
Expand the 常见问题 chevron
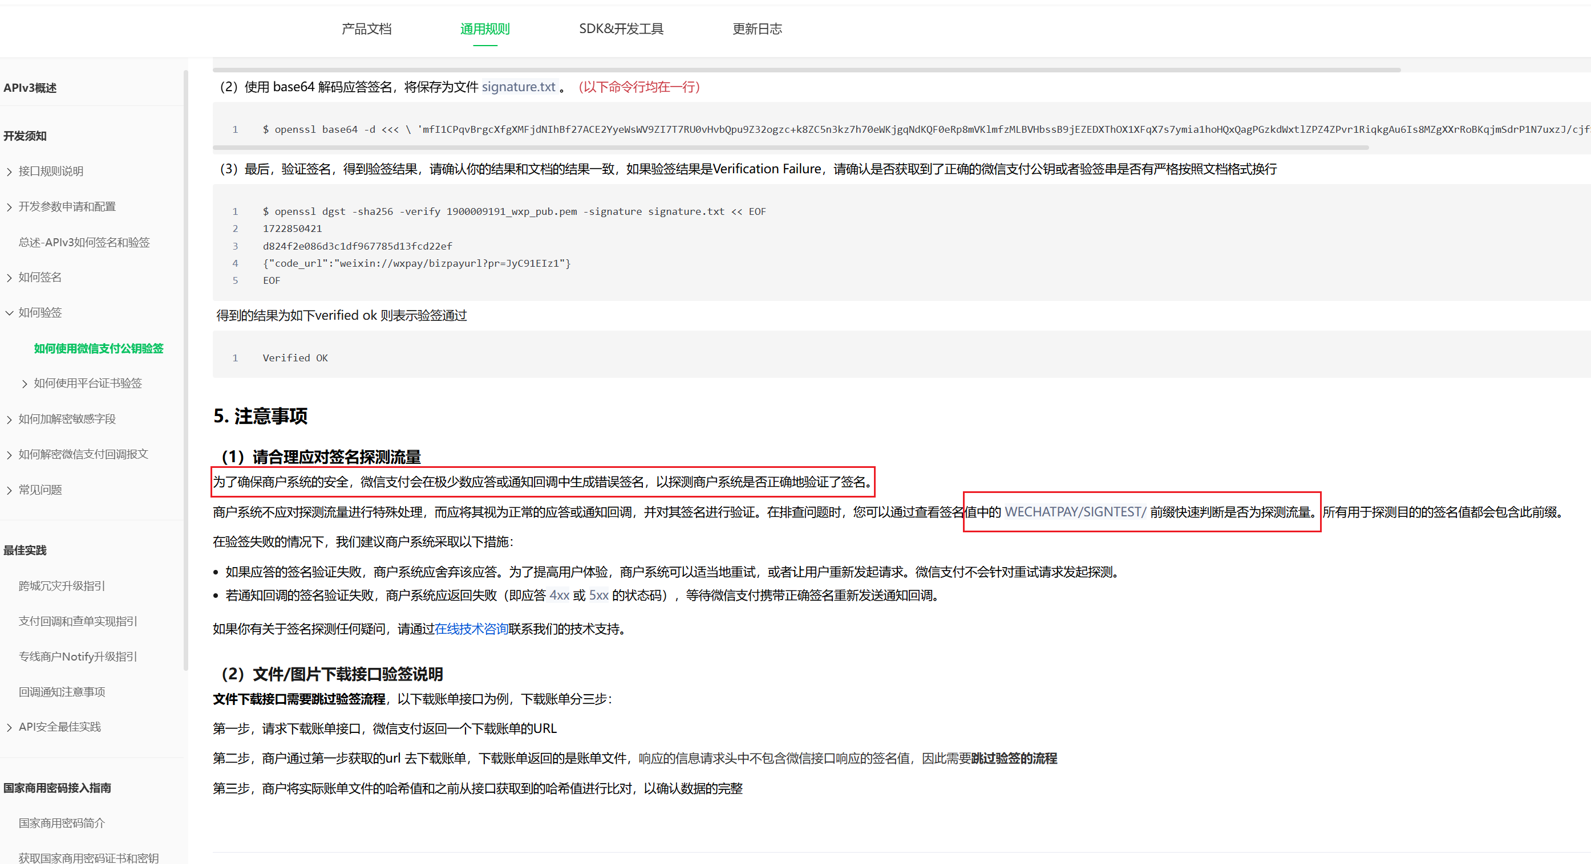click(9, 491)
